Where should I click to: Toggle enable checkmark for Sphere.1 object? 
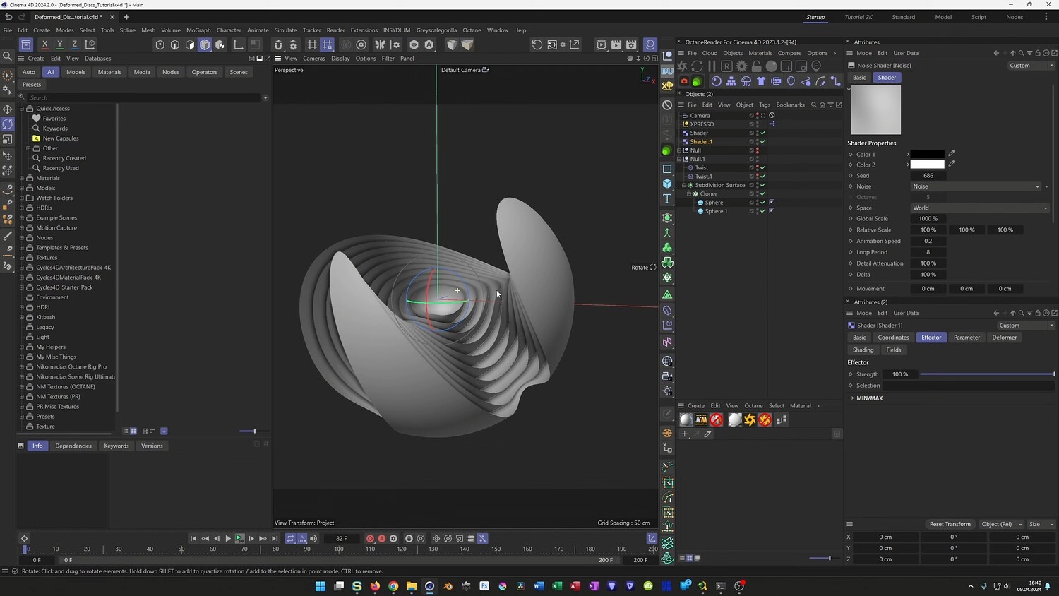coord(762,211)
